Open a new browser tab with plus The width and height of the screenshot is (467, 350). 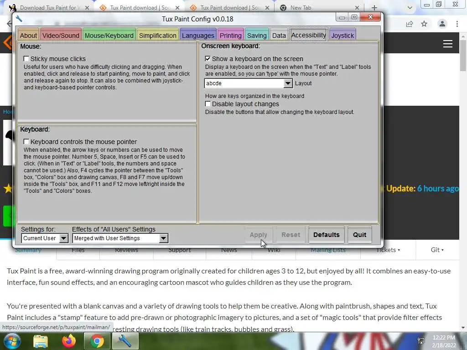[374, 8]
